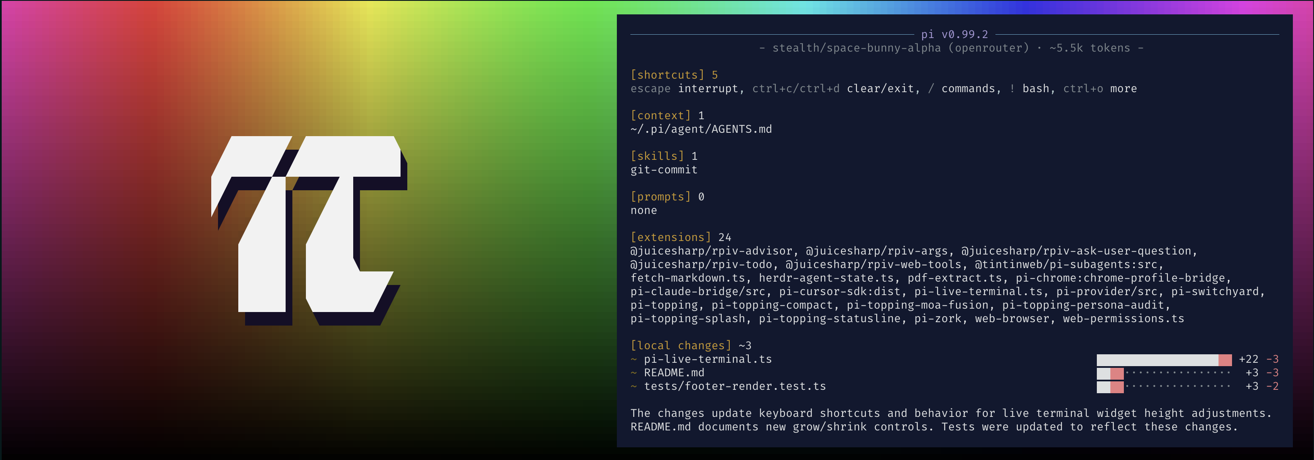
Task: Click the 'stealth/space-bunny-alpha (openrouter)' model text
Action: click(900, 48)
